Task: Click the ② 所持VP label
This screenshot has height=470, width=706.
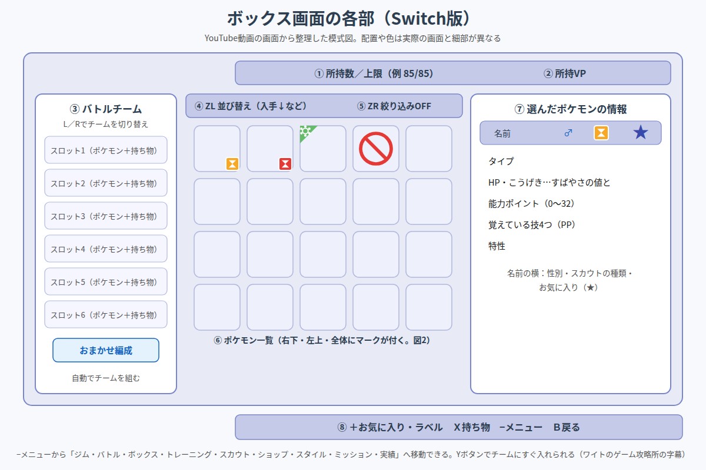Action: point(565,73)
